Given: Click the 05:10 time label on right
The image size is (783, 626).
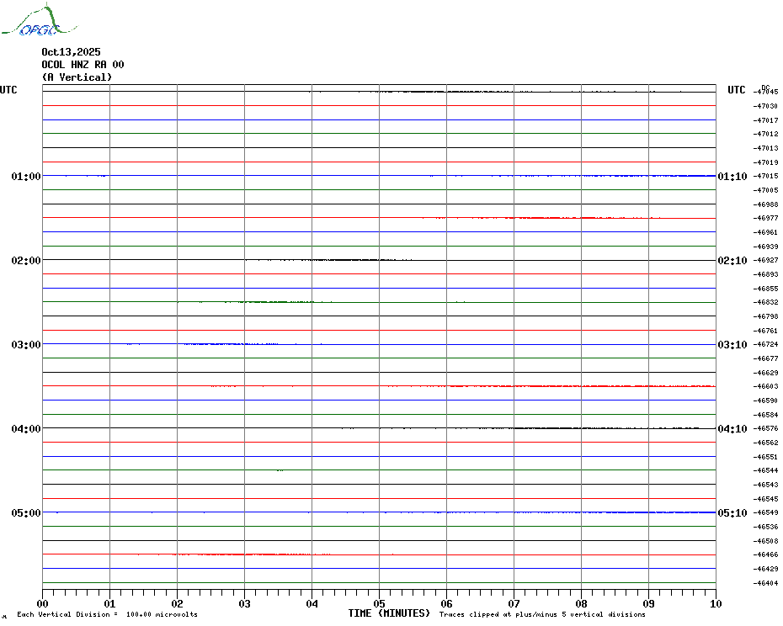Looking at the screenshot, I should 732,513.
